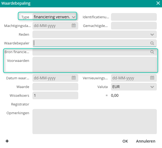162x148 pixels.
Task: Select the Voorwaarden text area
Action: [95, 65]
